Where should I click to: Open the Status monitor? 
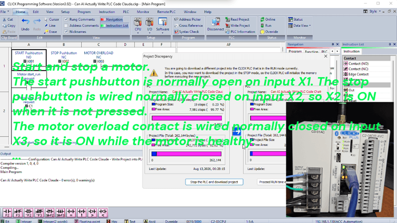pos(295,19)
